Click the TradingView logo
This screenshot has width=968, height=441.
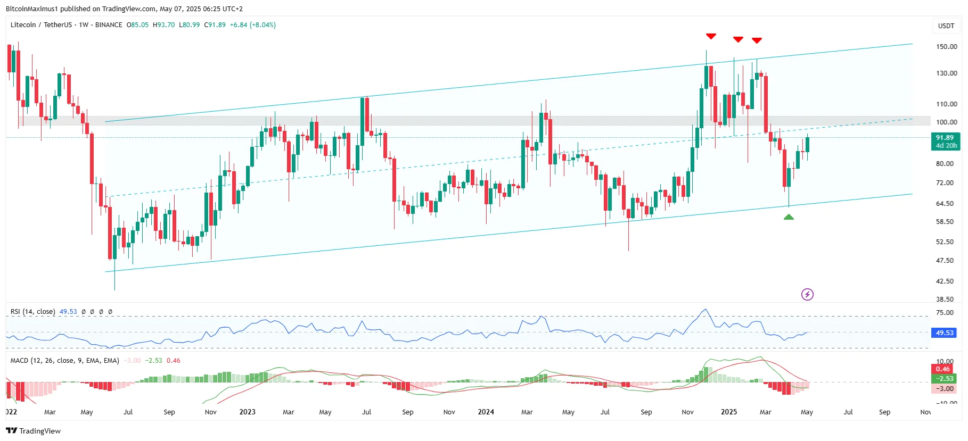click(x=34, y=431)
